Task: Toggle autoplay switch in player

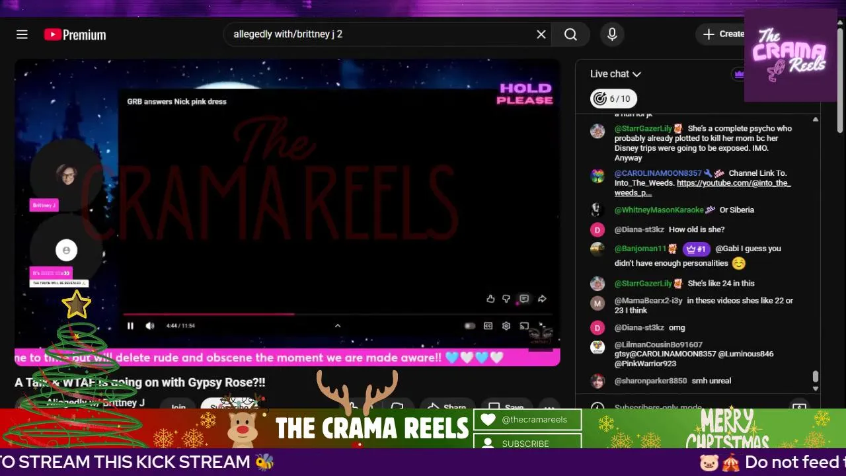Action: pos(469,326)
